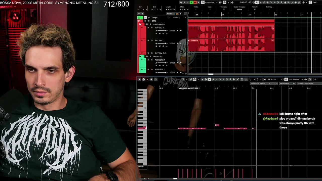Choose the Erase tool in the project toolbar
Image resolution: width=322 pixels, height=181 pixels.
click(x=267, y=3)
